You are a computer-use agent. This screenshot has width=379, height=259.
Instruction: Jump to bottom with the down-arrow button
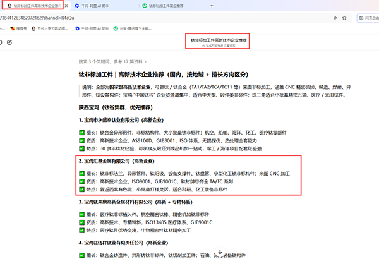pos(220,252)
